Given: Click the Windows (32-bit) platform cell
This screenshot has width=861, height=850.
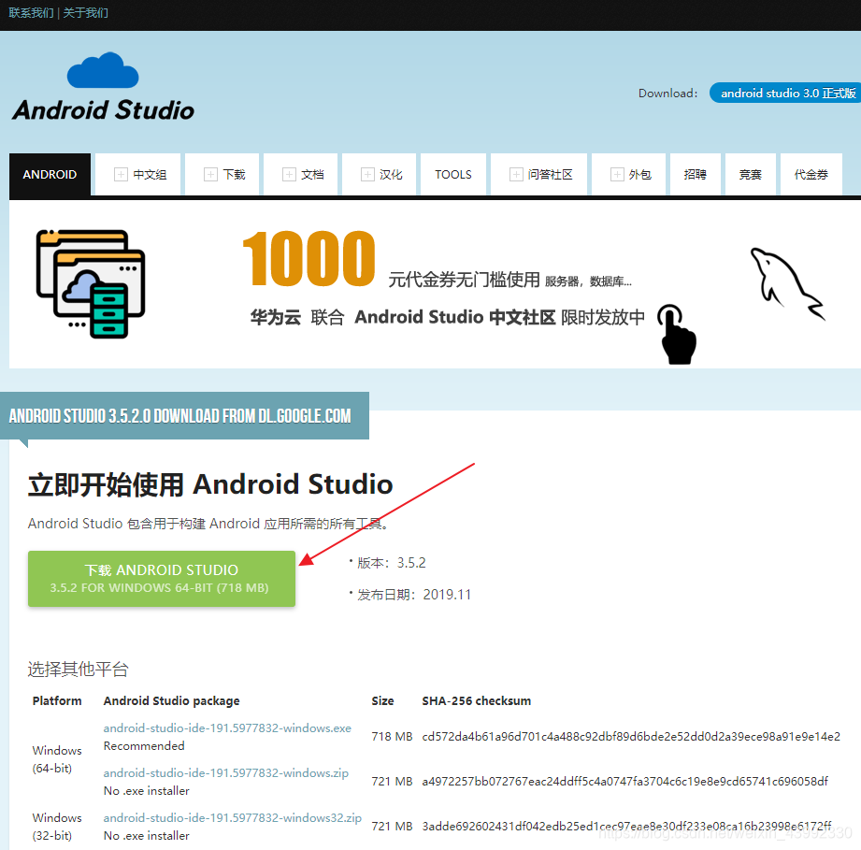Looking at the screenshot, I should click(56, 827).
